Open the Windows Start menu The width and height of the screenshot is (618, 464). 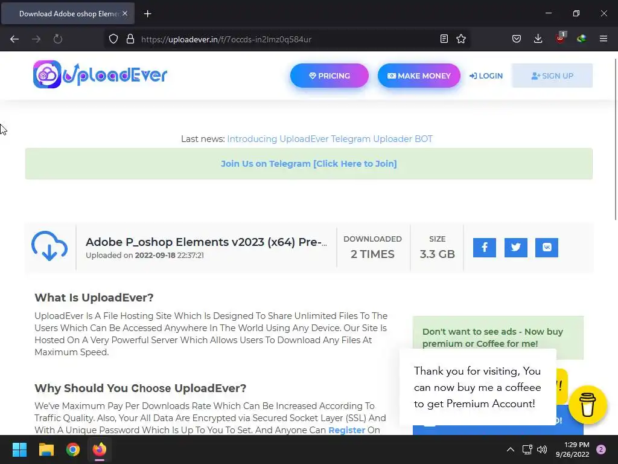[19, 449]
